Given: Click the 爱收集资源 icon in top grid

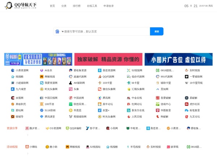Looking at the screenshot, I should (x=71, y=71).
